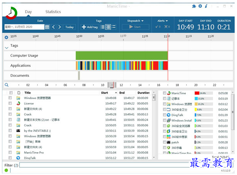This screenshot has height=175, width=237.
Task: Go to previous day arrow
Action: pos(54,27)
